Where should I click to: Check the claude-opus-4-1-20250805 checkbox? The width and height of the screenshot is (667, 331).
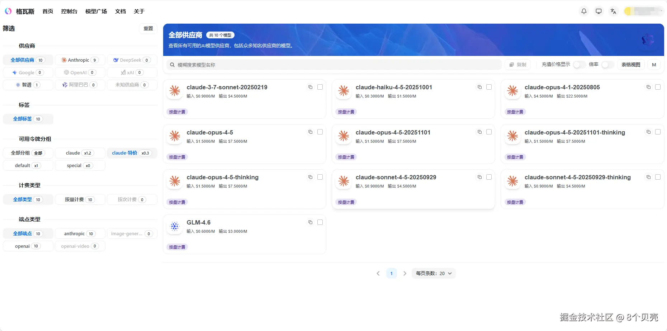pos(658,87)
